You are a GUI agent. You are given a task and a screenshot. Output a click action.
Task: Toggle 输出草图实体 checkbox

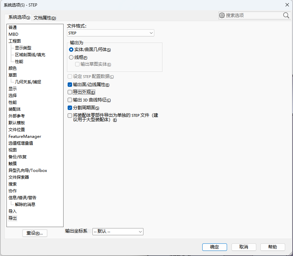click(x=77, y=64)
